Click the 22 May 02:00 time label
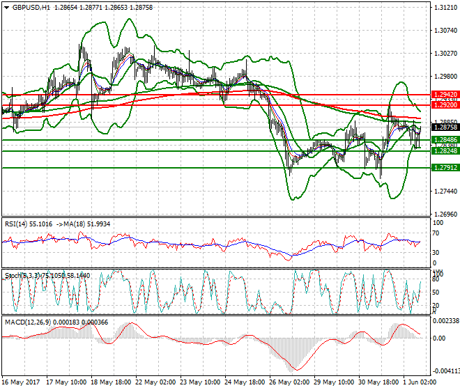The image size is (460, 390). coord(155,382)
